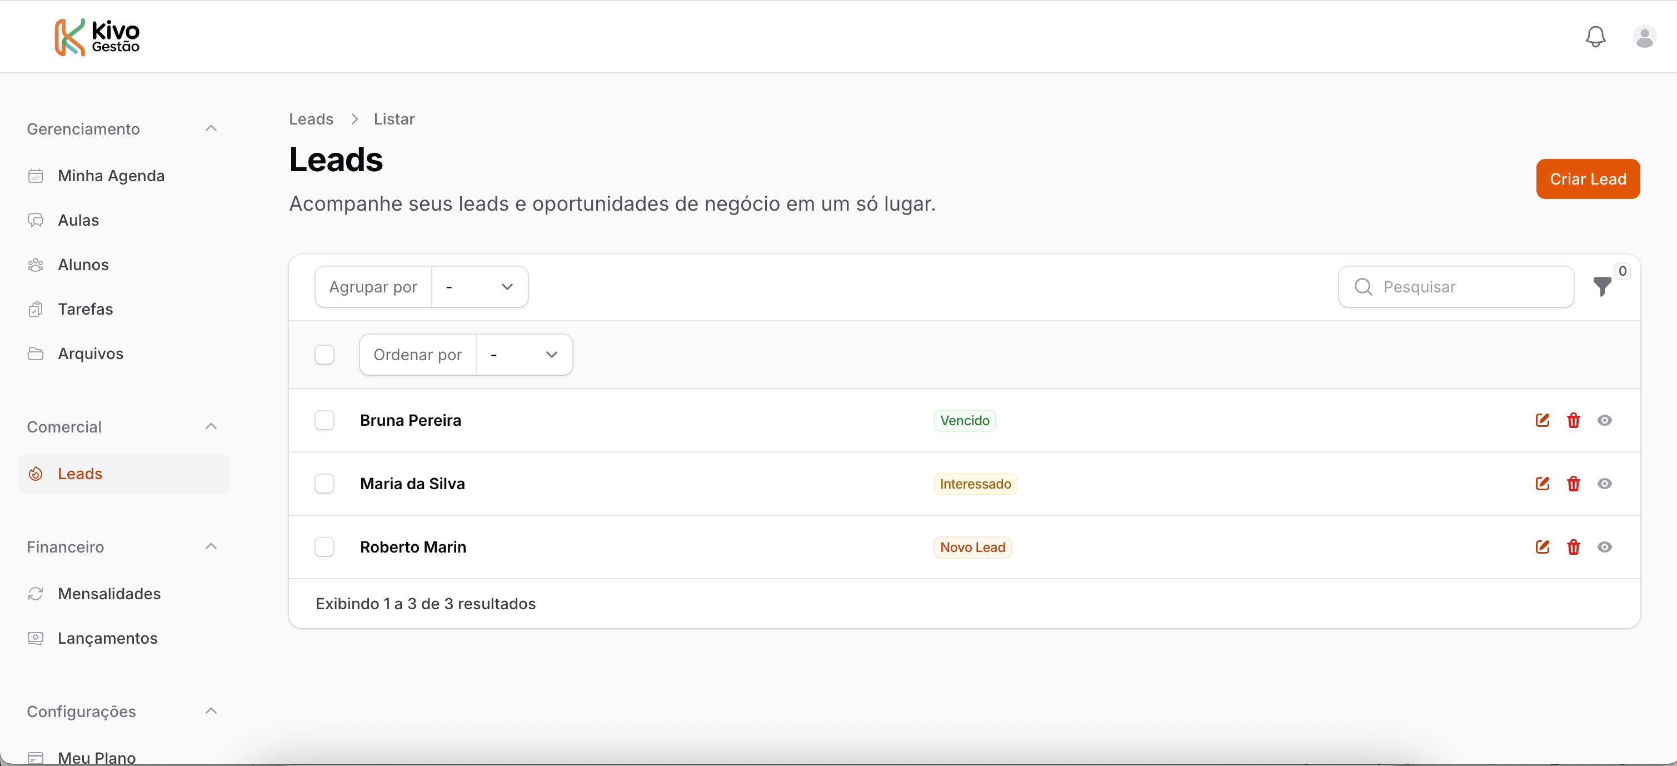This screenshot has width=1677, height=766.
Task: Open the user profile avatar
Action: [x=1644, y=37]
